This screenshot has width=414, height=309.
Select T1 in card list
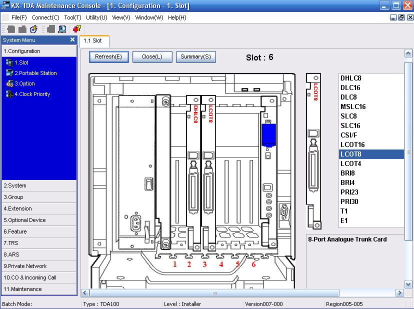371,211
